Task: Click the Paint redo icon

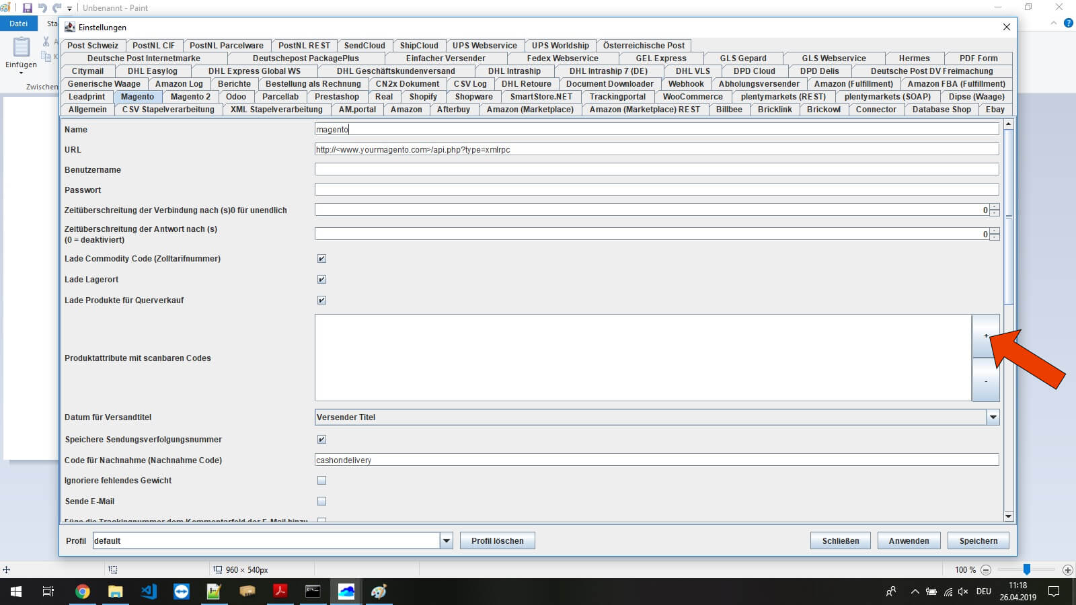Action: point(56,8)
